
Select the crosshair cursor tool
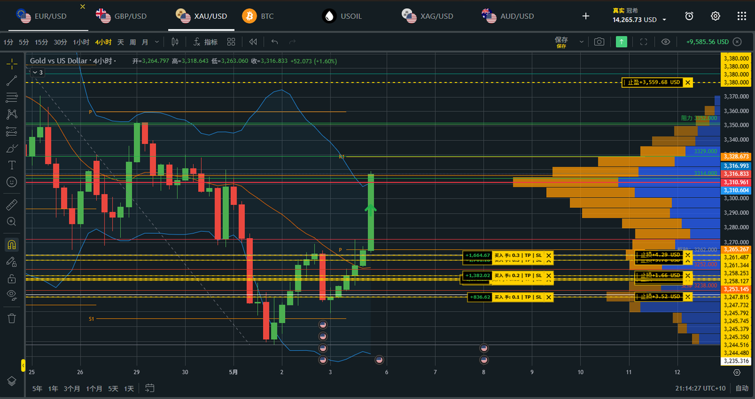11,63
